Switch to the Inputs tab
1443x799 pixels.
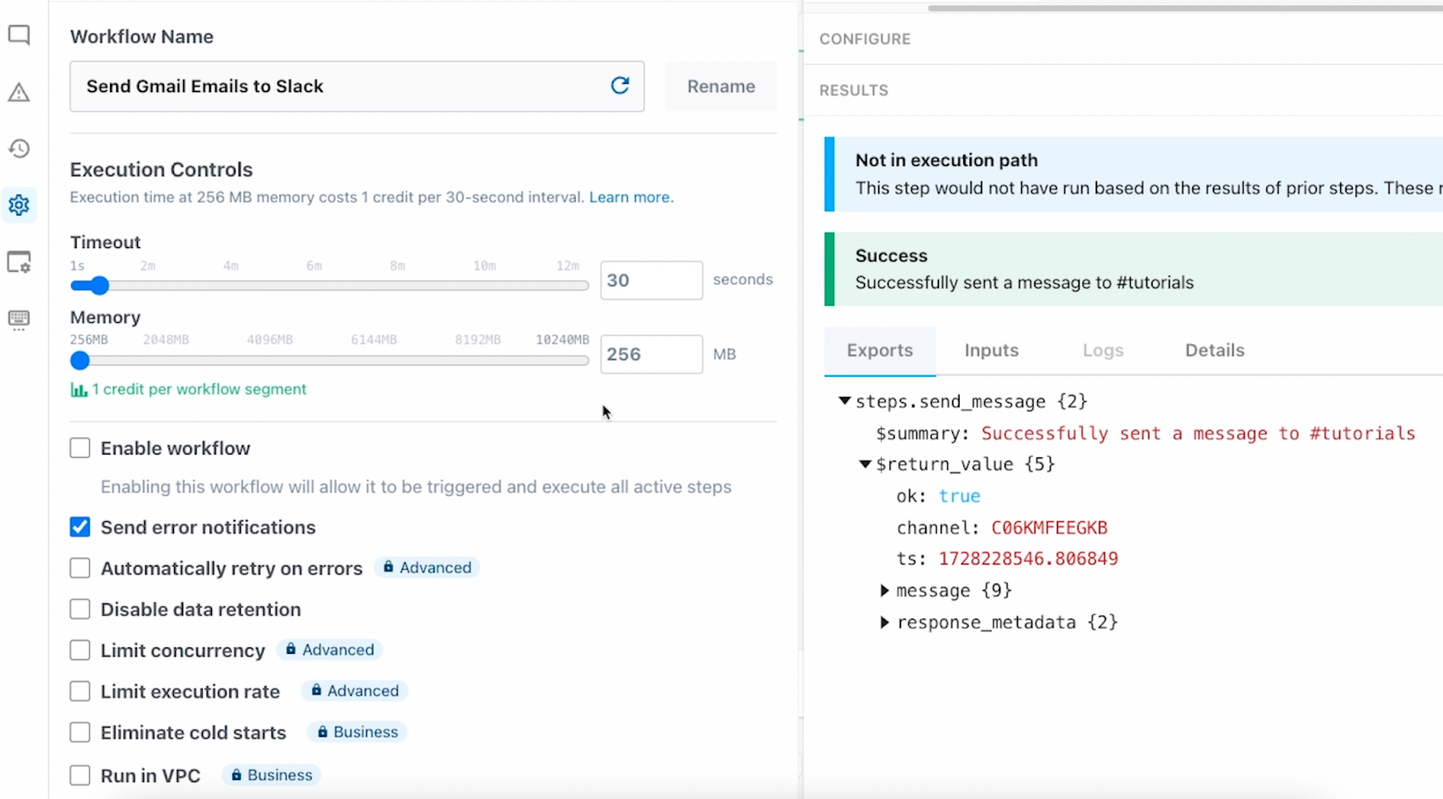(x=991, y=351)
